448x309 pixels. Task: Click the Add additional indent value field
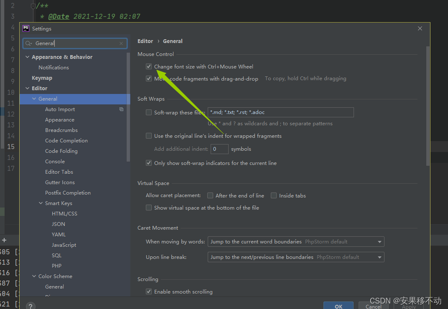click(x=219, y=149)
